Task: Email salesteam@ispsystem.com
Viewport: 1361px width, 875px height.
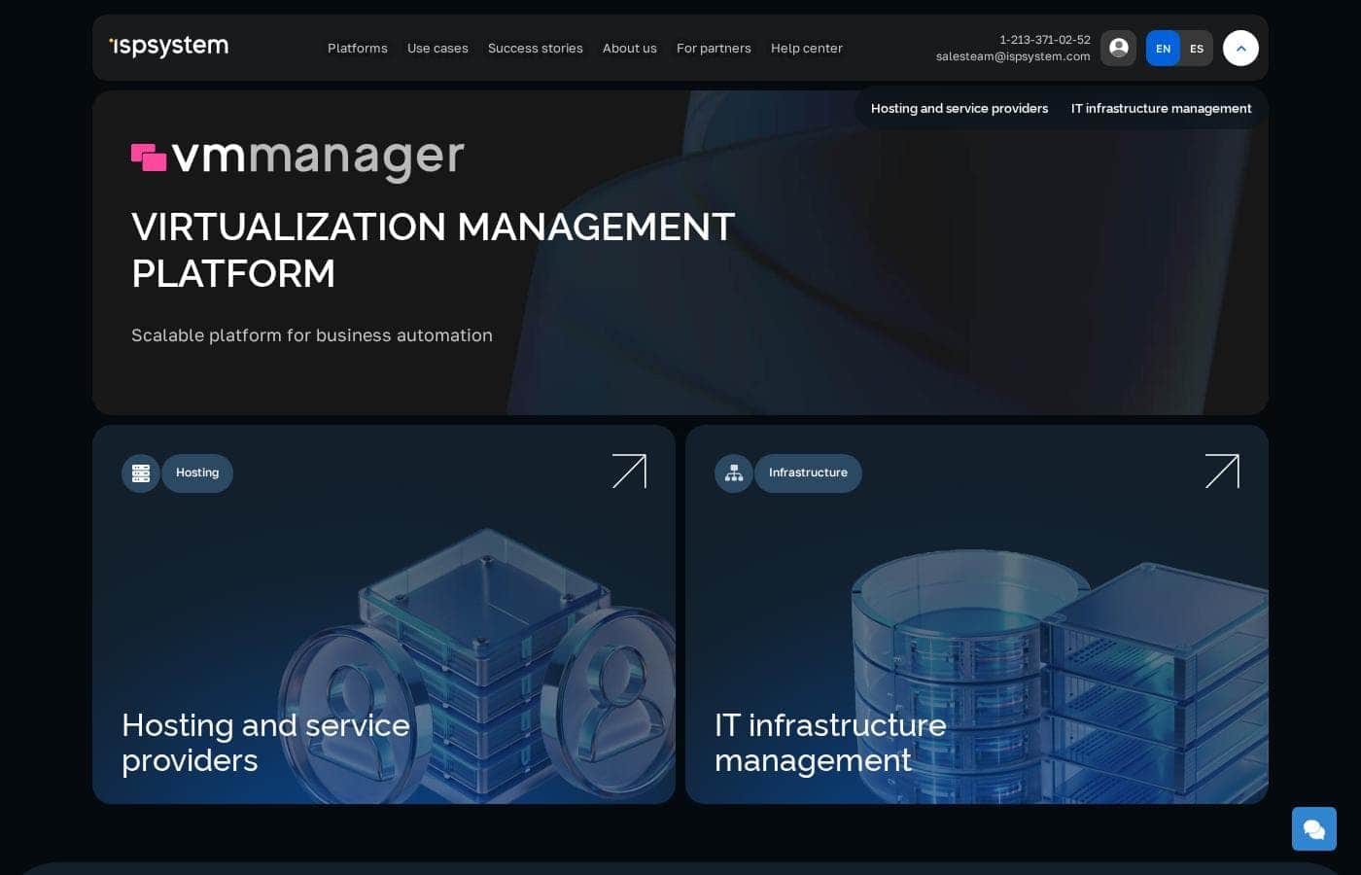Action: [1013, 56]
